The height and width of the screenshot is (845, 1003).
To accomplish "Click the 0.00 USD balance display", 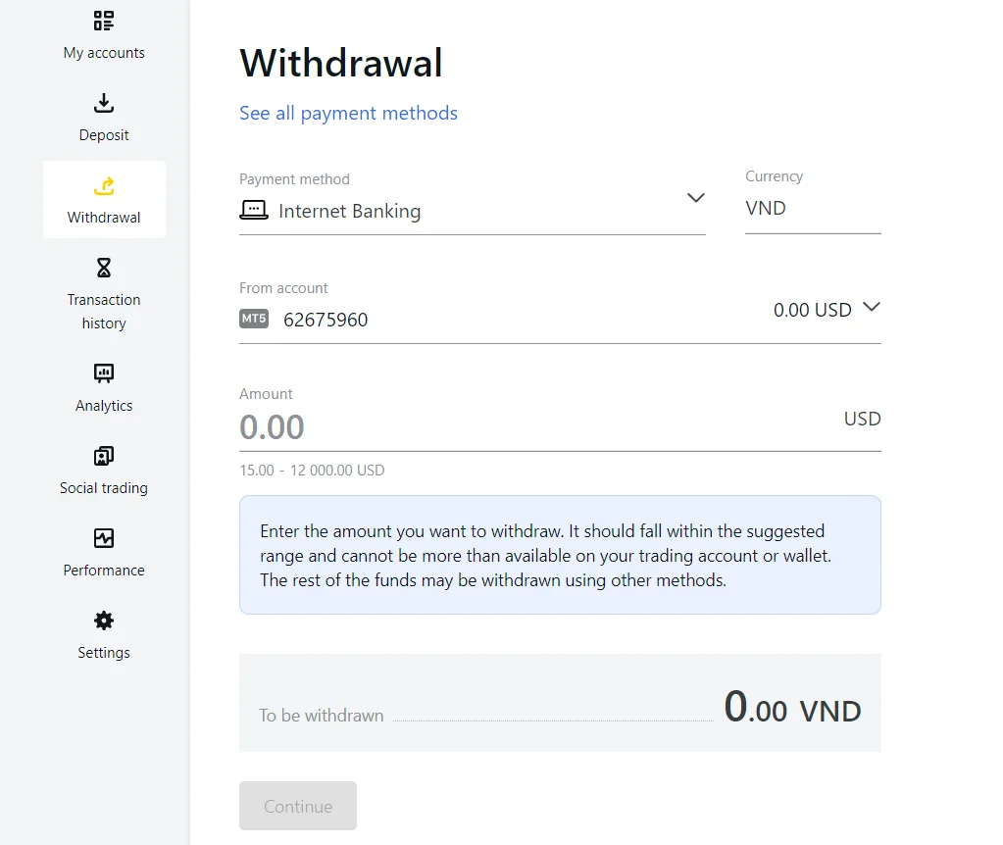I will [812, 309].
